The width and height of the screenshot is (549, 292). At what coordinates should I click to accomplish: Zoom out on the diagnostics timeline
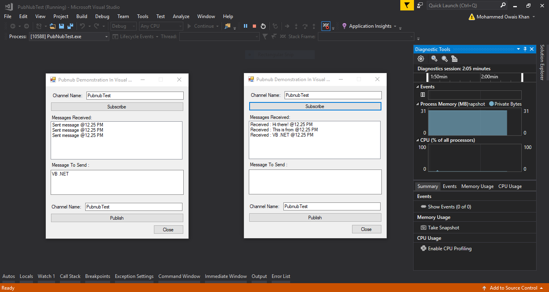(x=445, y=59)
